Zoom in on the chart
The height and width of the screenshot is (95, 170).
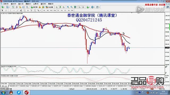click(x=68, y=7)
